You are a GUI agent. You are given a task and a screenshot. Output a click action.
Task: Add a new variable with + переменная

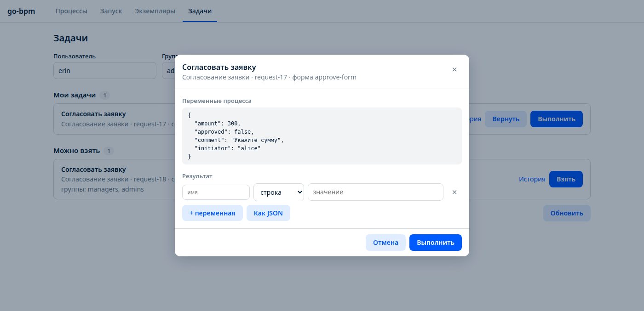(213, 213)
